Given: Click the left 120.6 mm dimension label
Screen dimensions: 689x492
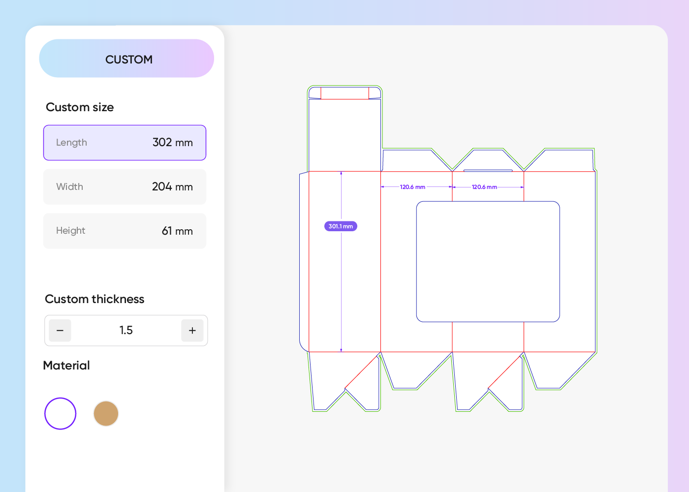Looking at the screenshot, I should [412, 187].
